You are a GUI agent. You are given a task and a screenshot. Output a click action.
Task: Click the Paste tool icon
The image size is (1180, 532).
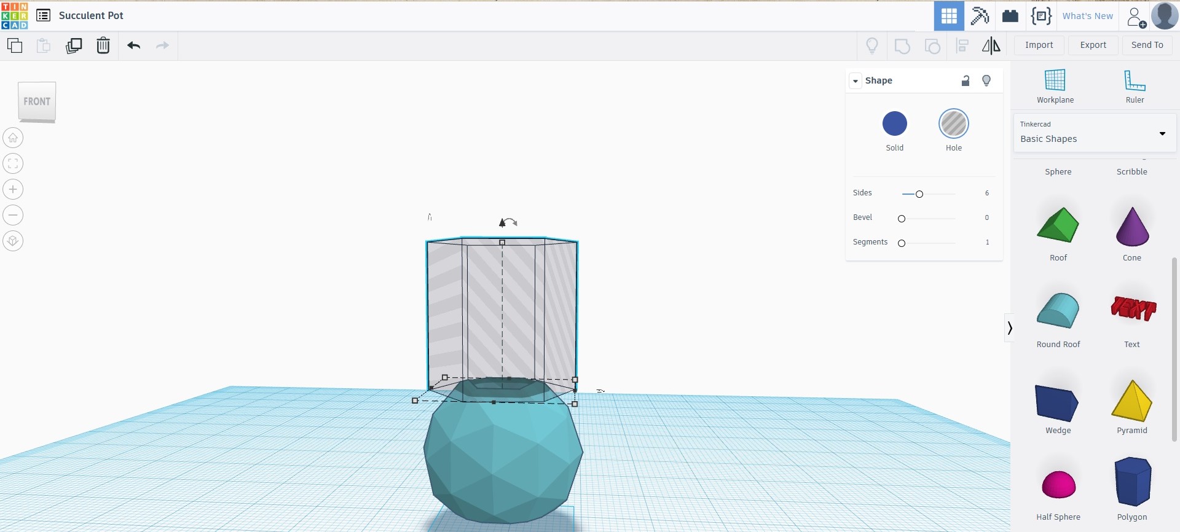44,45
